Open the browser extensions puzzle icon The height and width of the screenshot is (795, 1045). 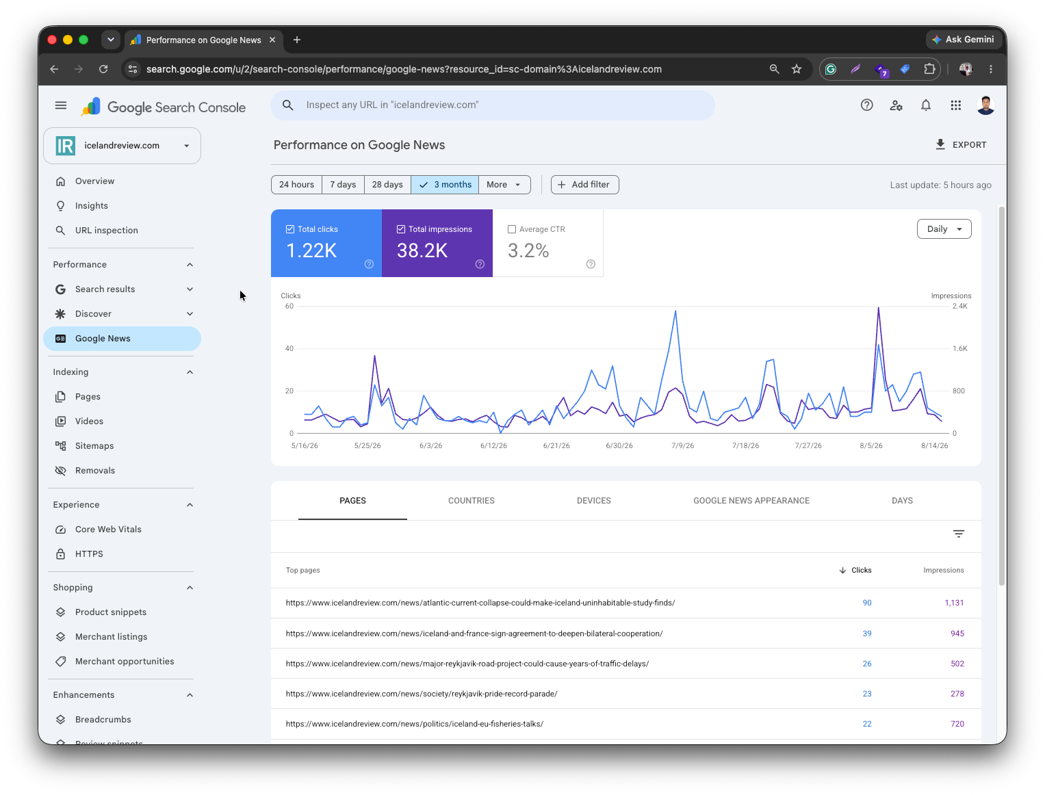[929, 69]
